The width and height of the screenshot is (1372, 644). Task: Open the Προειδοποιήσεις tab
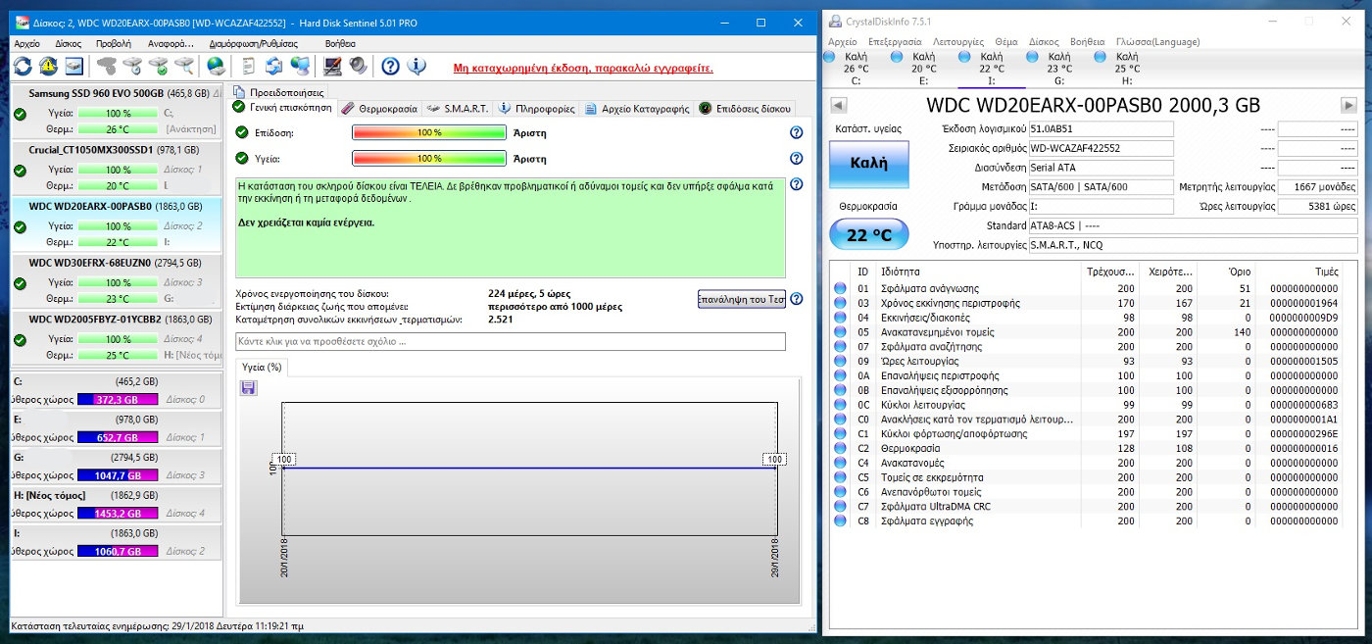pos(279,91)
